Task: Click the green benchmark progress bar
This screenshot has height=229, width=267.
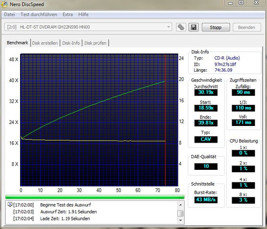Action: 95,197
